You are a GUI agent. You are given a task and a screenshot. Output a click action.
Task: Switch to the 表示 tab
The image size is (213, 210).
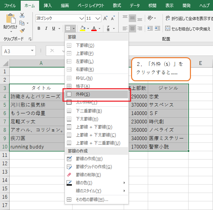169,6
